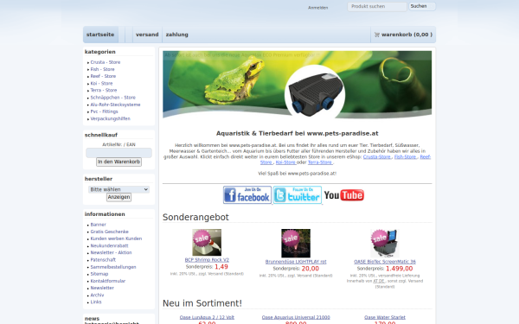This screenshot has height=324, width=519.
Task: Open the Crusta - Store category
Action: coord(106,62)
